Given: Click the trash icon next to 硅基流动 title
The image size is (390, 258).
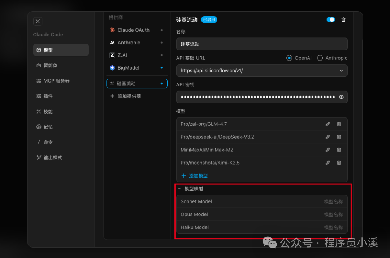Looking at the screenshot, I should tap(343, 20).
